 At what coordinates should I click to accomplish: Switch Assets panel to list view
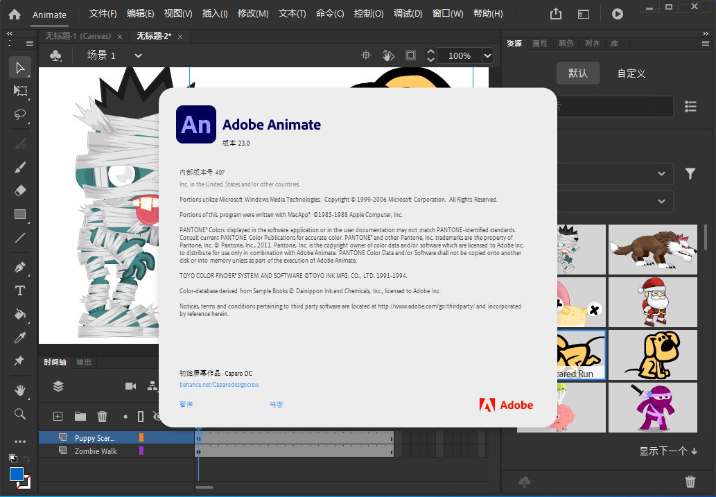tap(690, 107)
